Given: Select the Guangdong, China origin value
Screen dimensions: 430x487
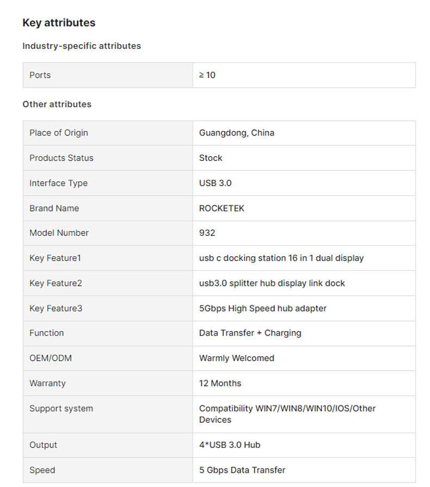Looking at the screenshot, I should tap(237, 133).
